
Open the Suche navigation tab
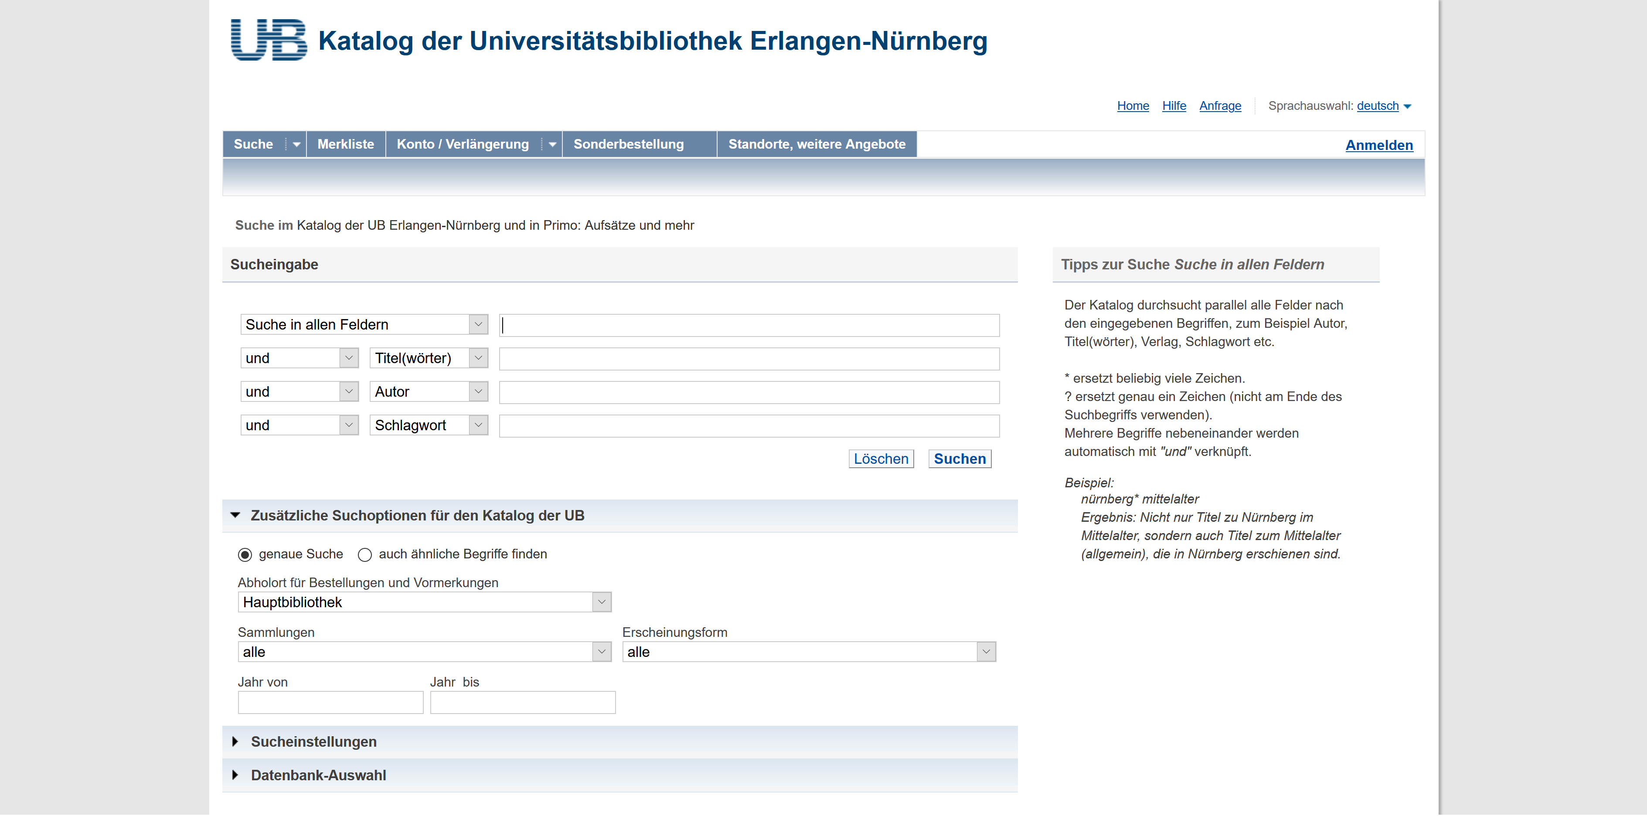coord(253,145)
